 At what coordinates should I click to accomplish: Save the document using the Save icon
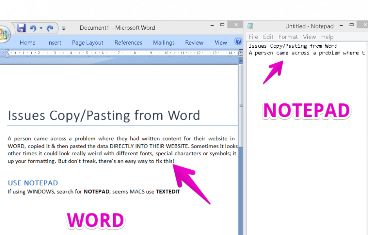click(21, 27)
